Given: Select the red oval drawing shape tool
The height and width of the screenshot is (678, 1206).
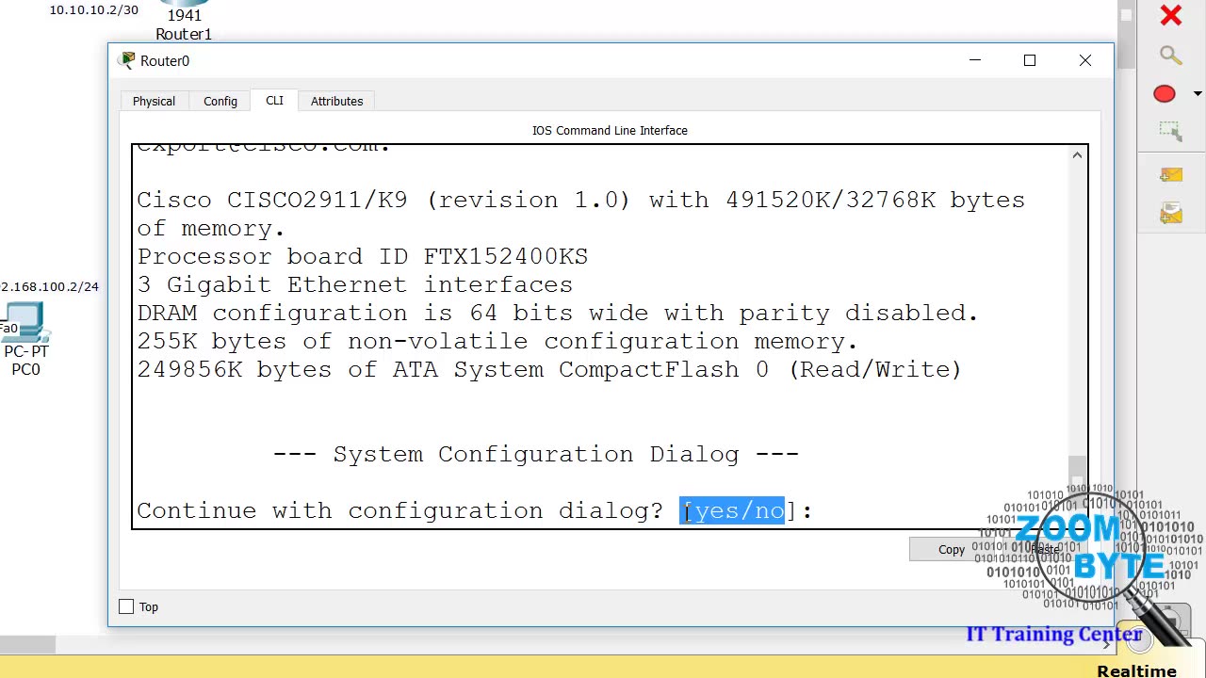Looking at the screenshot, I should (x=1165, y=93).
